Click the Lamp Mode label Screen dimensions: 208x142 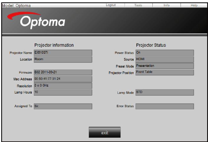pyautogui.click(x=125, y=93)
